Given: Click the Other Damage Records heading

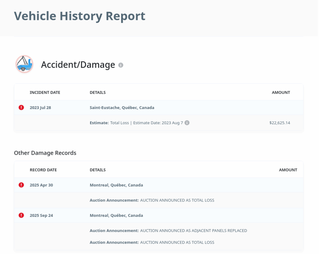Looking at the screenshot, I should click(x=45, y=153).
